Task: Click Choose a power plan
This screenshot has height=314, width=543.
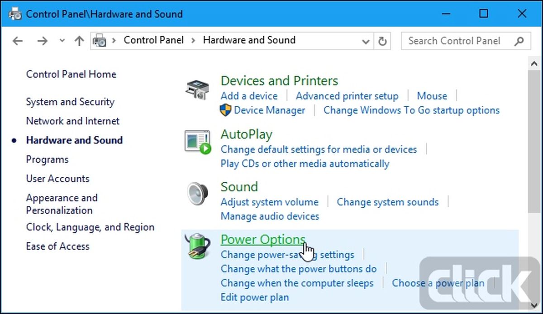Action: (x=438, y=283)
